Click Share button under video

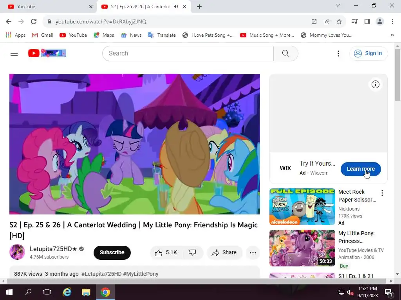point(224,253)
